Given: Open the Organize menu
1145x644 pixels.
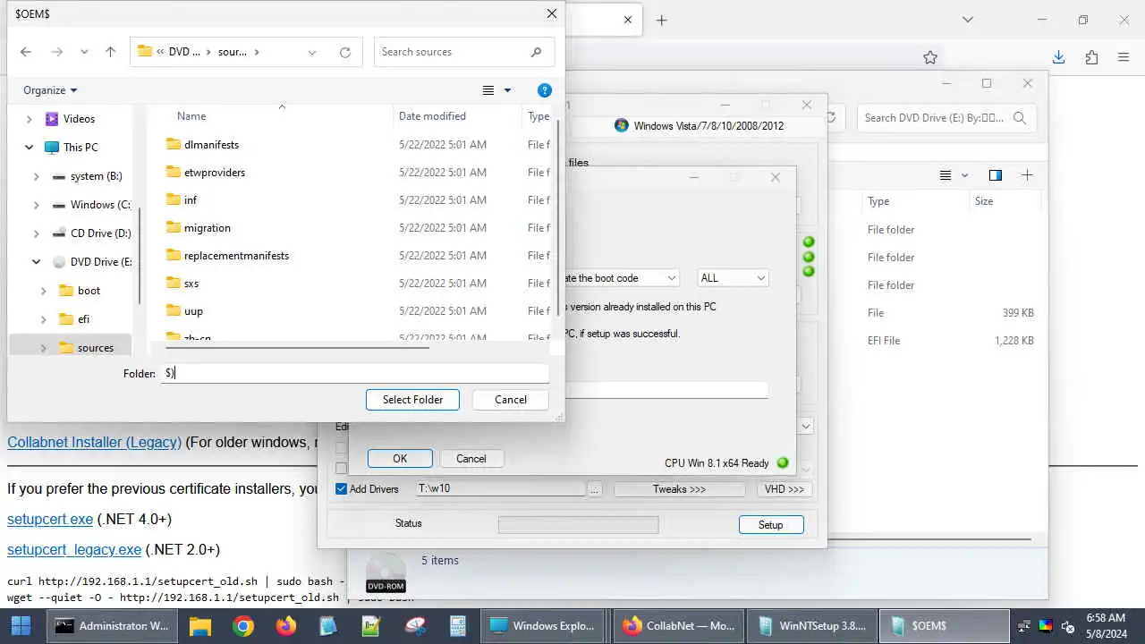Looking at the screenshot, I should (x=50, y=90).
